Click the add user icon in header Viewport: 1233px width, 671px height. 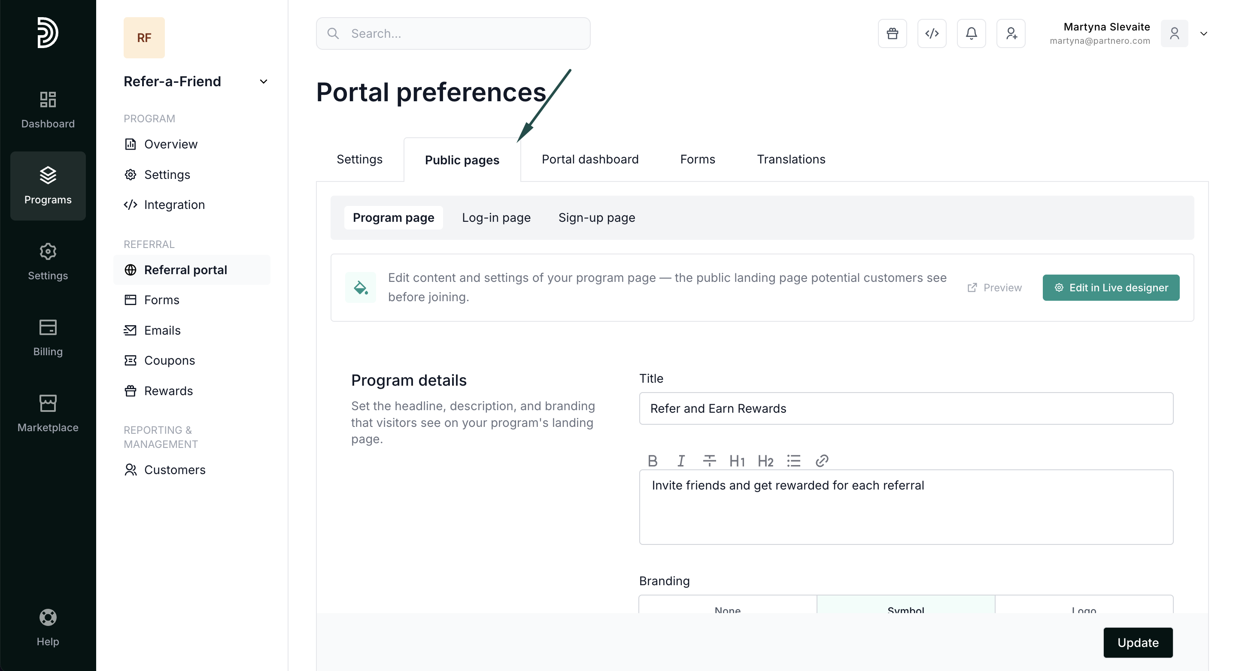[1011, 33]
